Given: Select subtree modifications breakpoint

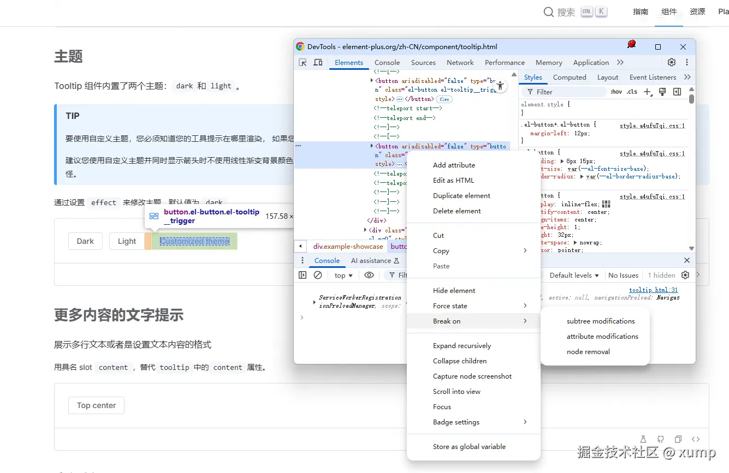Looking at the screenshot, I should point(595,321).
